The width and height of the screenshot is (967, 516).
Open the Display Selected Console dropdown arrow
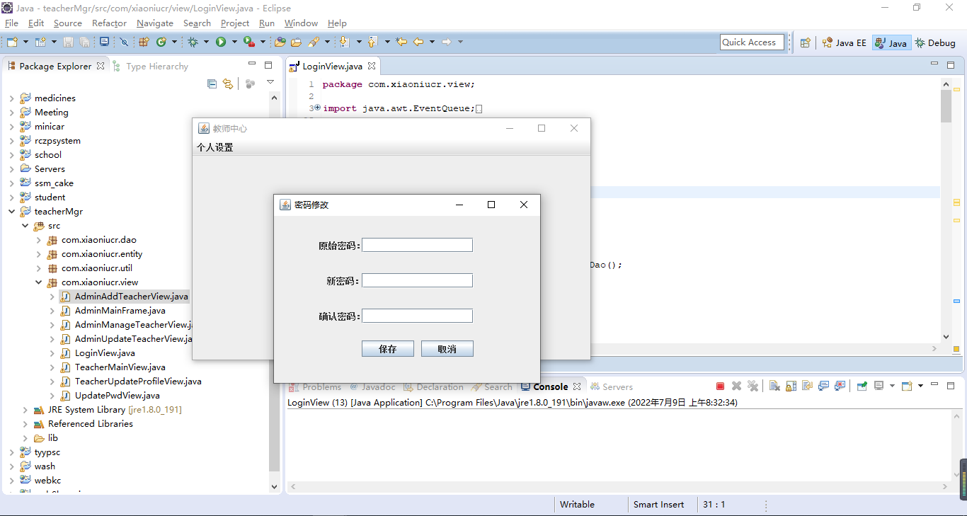[892, 386]
